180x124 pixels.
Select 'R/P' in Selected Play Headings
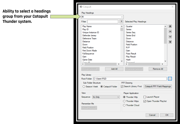(128, 48)
